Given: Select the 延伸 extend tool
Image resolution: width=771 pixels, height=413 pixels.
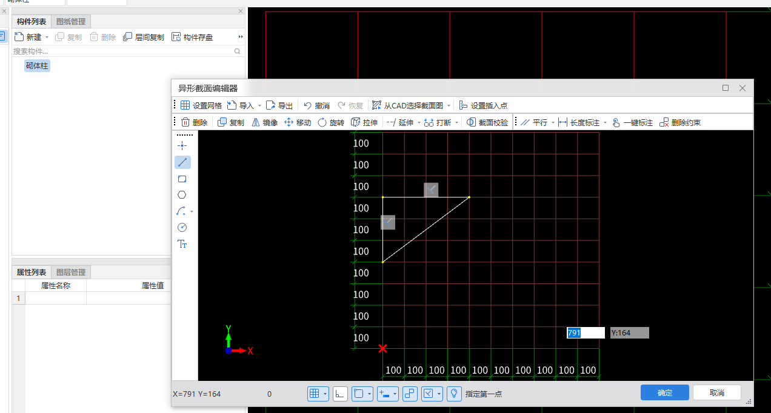Looking at the screenshot, I should click(399, 122).
